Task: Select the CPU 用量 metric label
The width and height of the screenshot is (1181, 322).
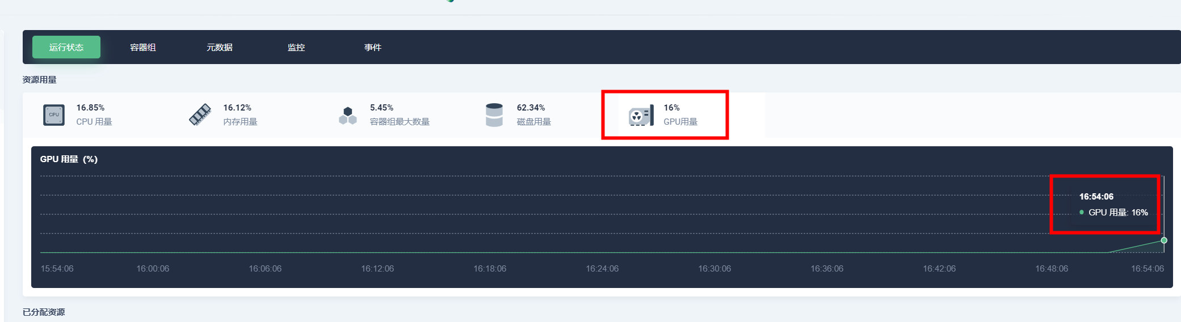Action: tap(94, 122)
